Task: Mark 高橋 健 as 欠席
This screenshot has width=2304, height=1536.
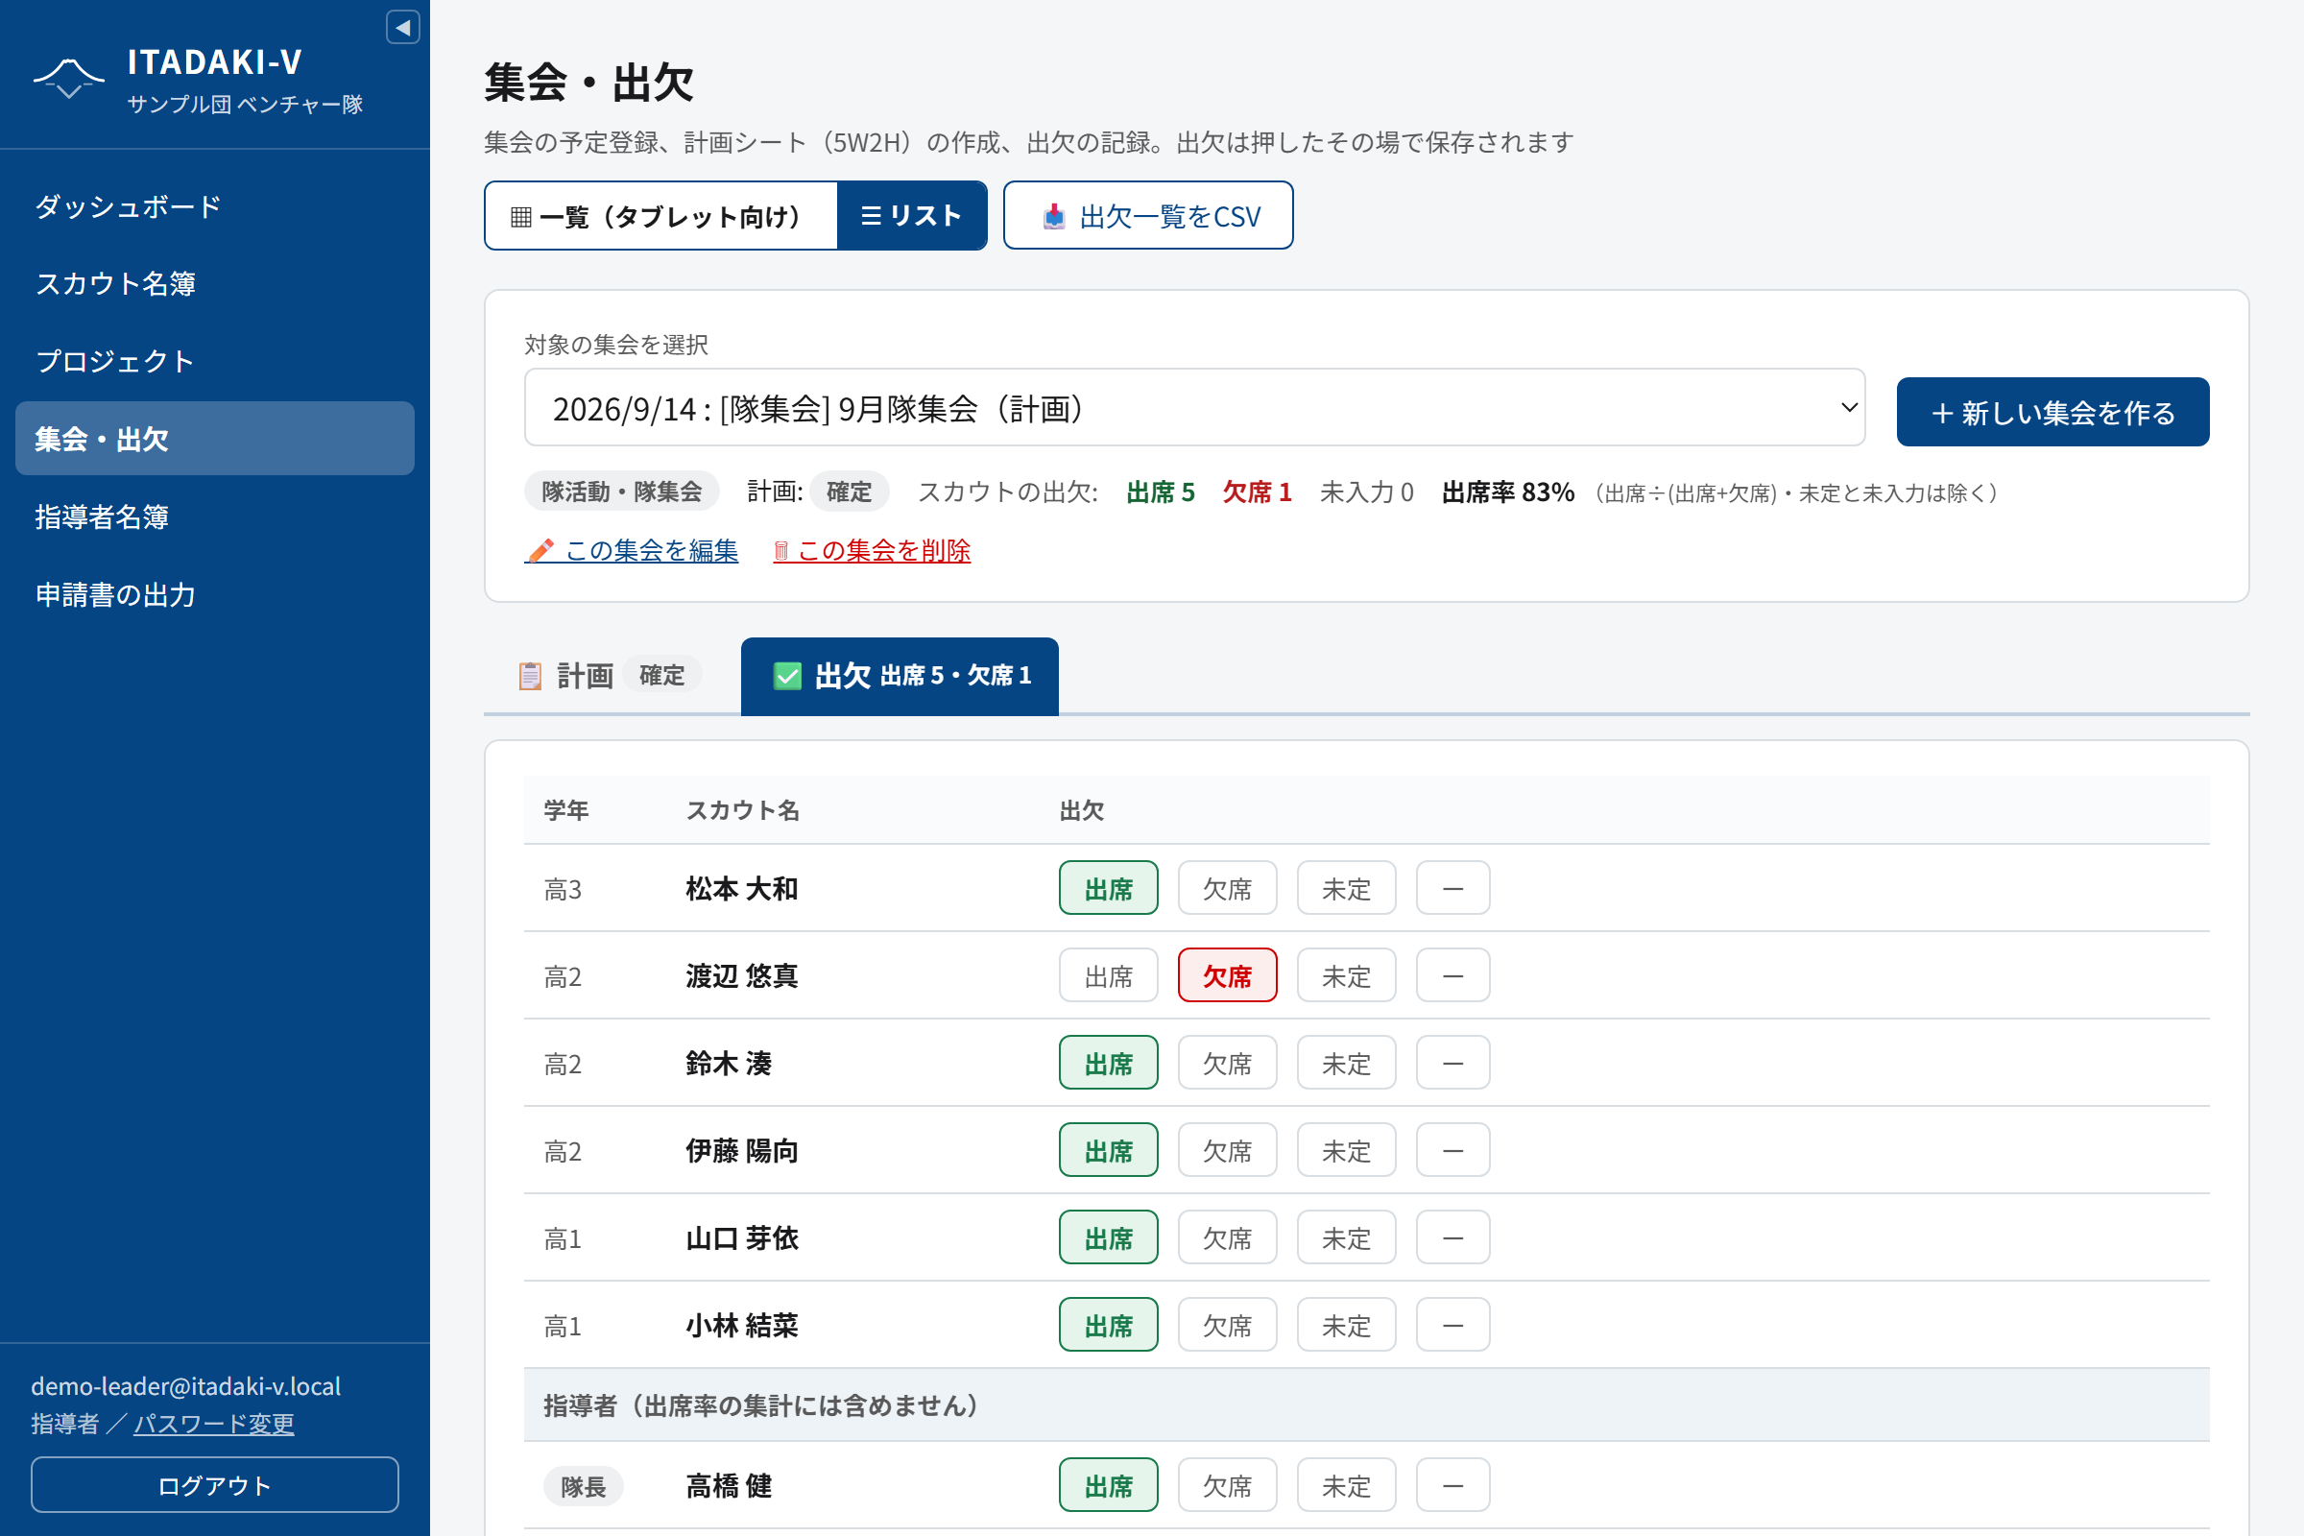Action: [x=1228, y=1485]
